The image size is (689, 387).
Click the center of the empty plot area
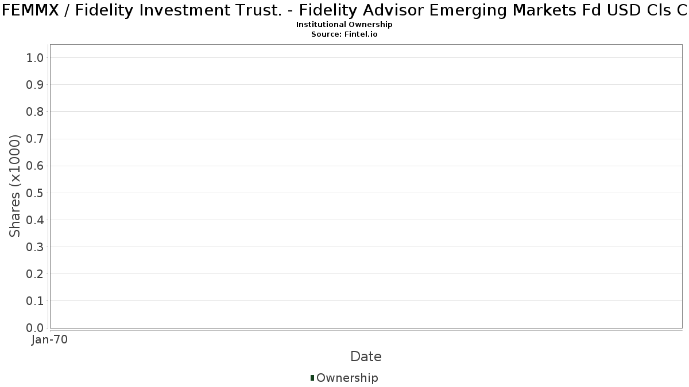point(366,186)
